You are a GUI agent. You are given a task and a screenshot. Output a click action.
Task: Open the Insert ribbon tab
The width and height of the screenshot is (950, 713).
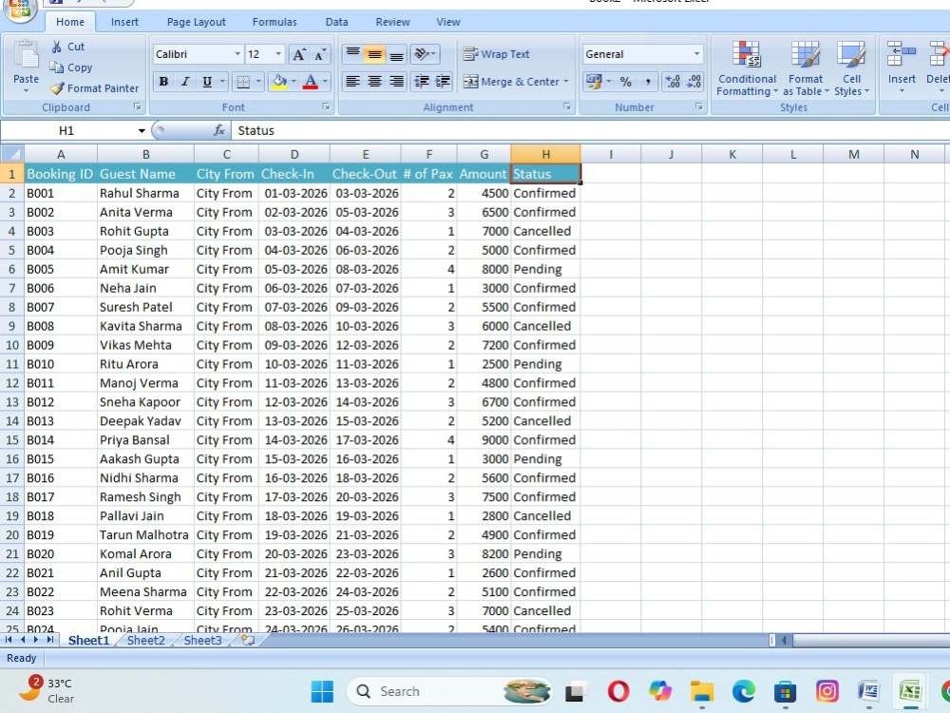pyautogui.click(x=124, y=22)
